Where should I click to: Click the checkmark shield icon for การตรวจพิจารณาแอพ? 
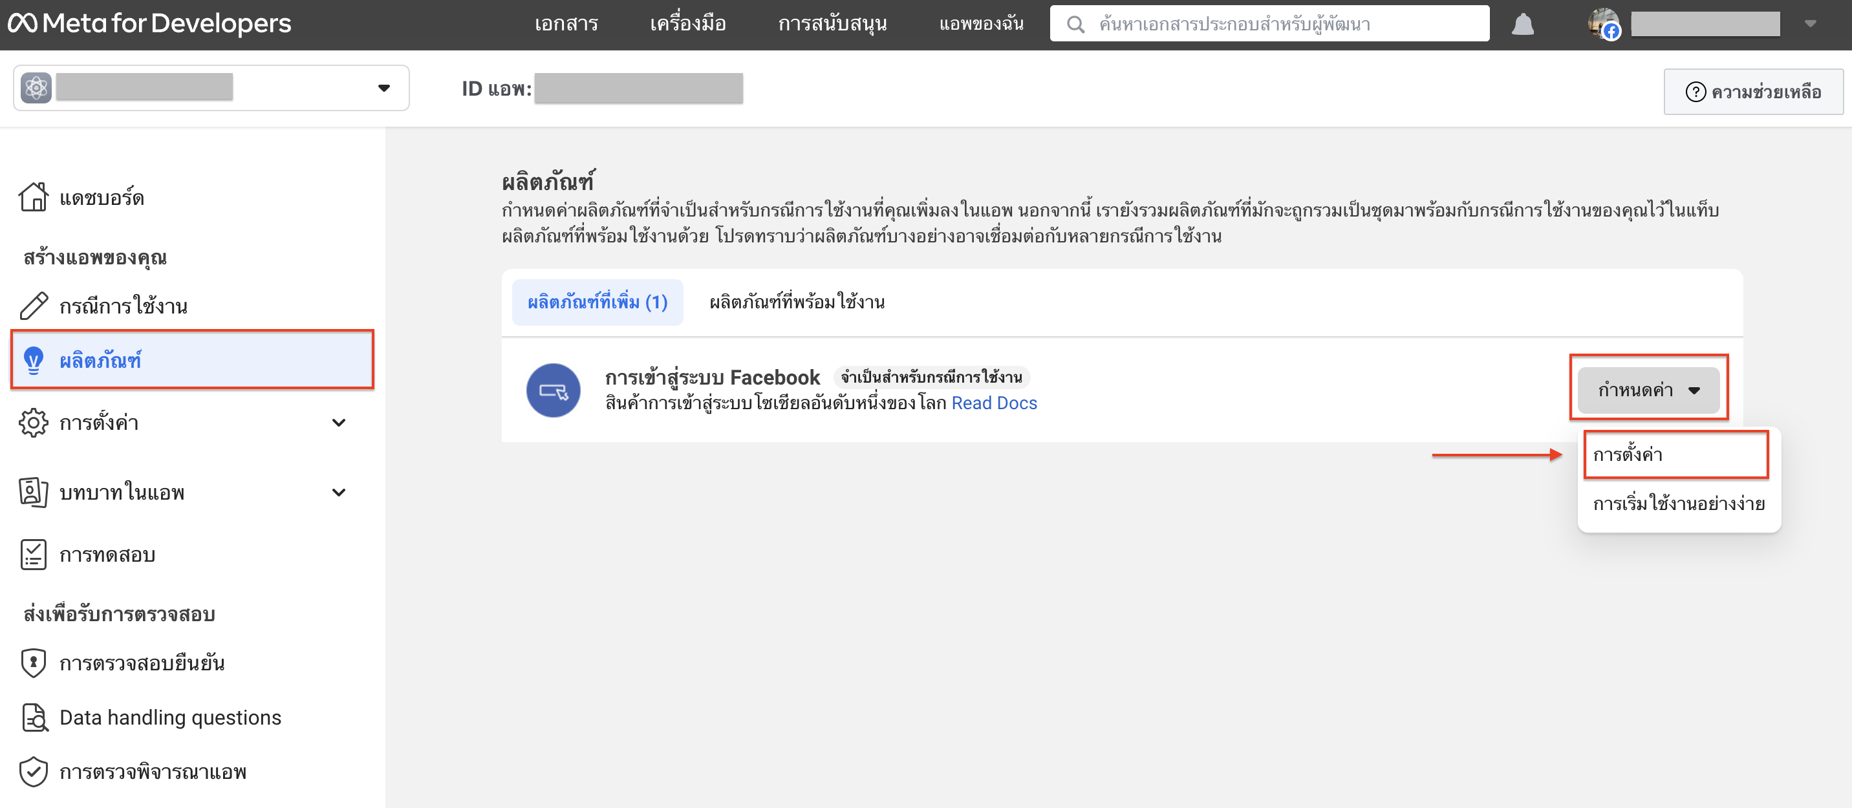click(x=34, y=772)
